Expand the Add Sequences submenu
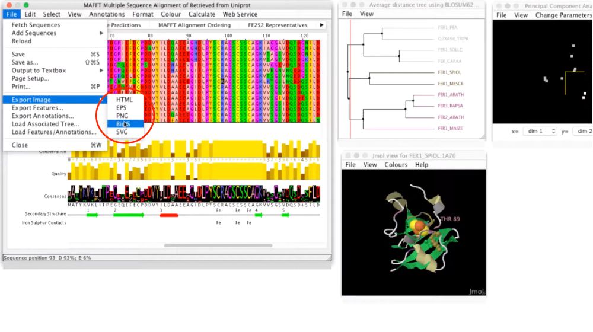The image size is (593, 332). pos(55,33)
